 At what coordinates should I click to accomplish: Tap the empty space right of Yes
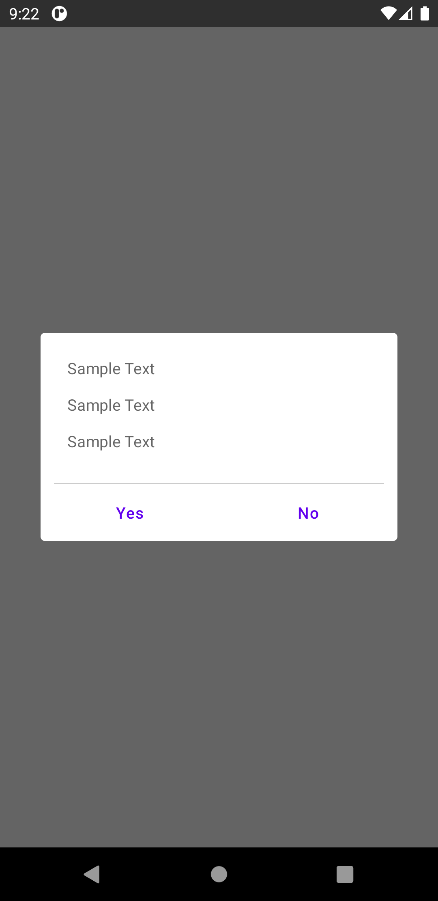pyautogui.click(x=215, y=513)
